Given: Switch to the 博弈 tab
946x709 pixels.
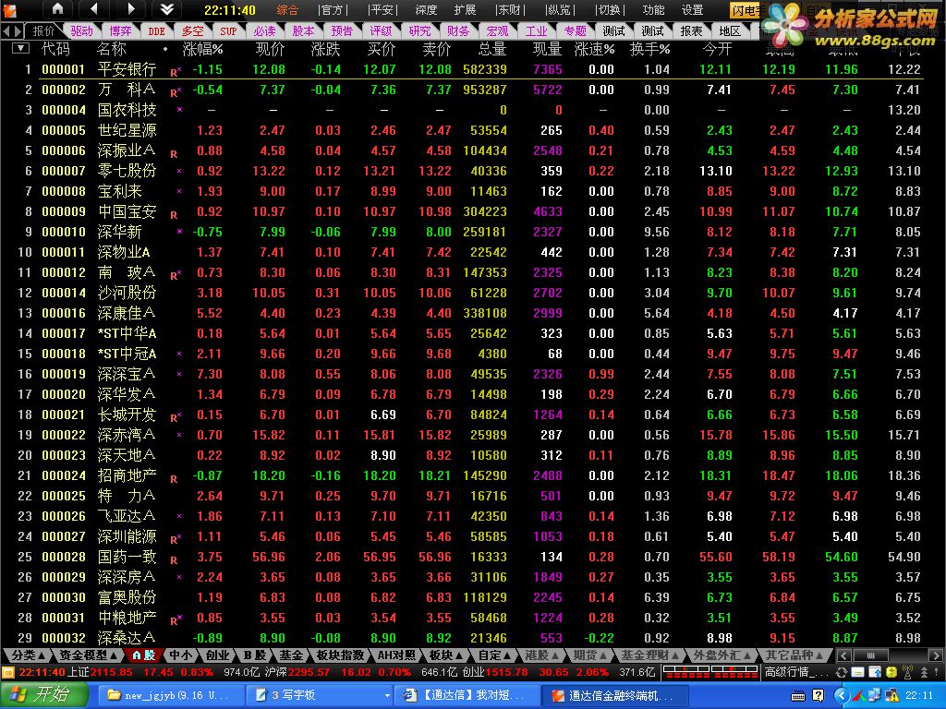Looking at the screenshot, I should click(120, 30).
